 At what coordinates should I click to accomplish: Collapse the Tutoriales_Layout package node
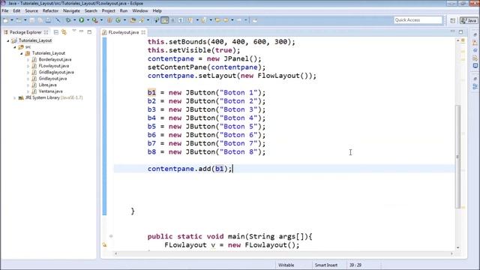pos(22,53)
